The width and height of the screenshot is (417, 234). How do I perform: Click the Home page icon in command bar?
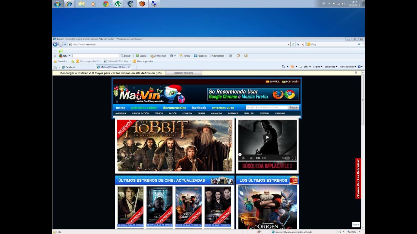pos(283,67)
